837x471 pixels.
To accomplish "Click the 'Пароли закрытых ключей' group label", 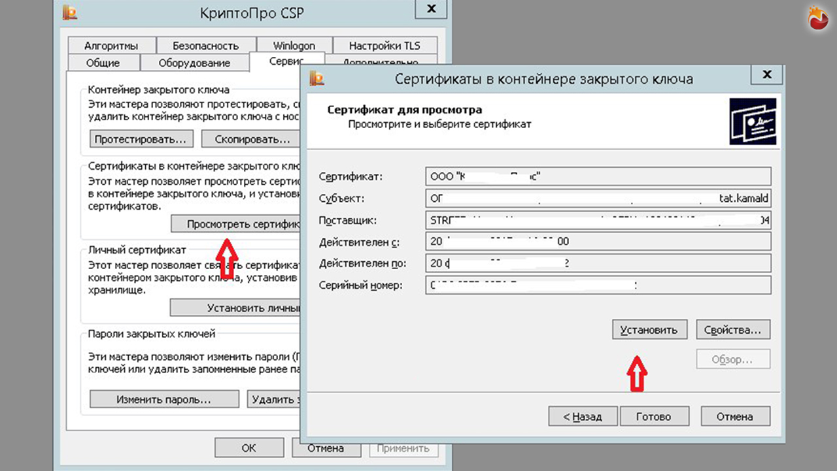I will click(x=152, y=334).
